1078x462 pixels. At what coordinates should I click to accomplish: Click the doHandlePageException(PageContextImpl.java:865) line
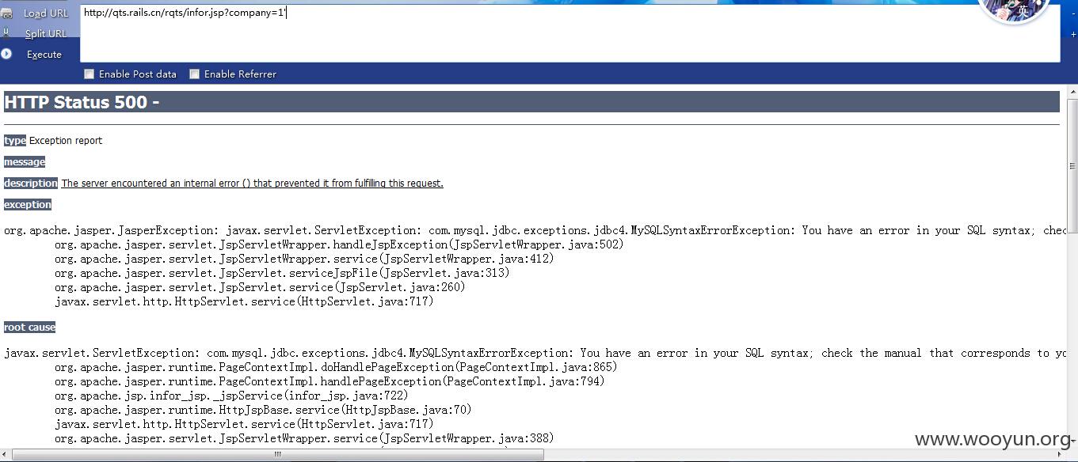336,367
